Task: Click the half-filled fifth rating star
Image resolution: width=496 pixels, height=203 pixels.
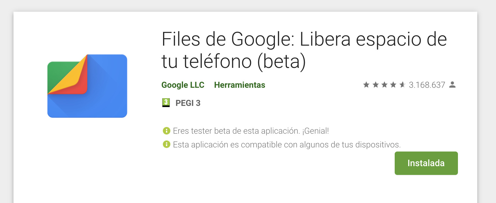Action: 402,85
